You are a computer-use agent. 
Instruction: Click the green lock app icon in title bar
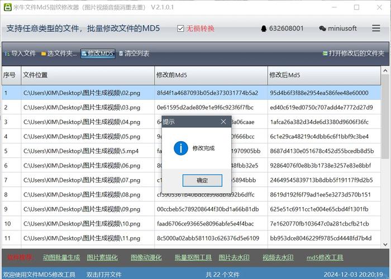click(x=7, y=7)
